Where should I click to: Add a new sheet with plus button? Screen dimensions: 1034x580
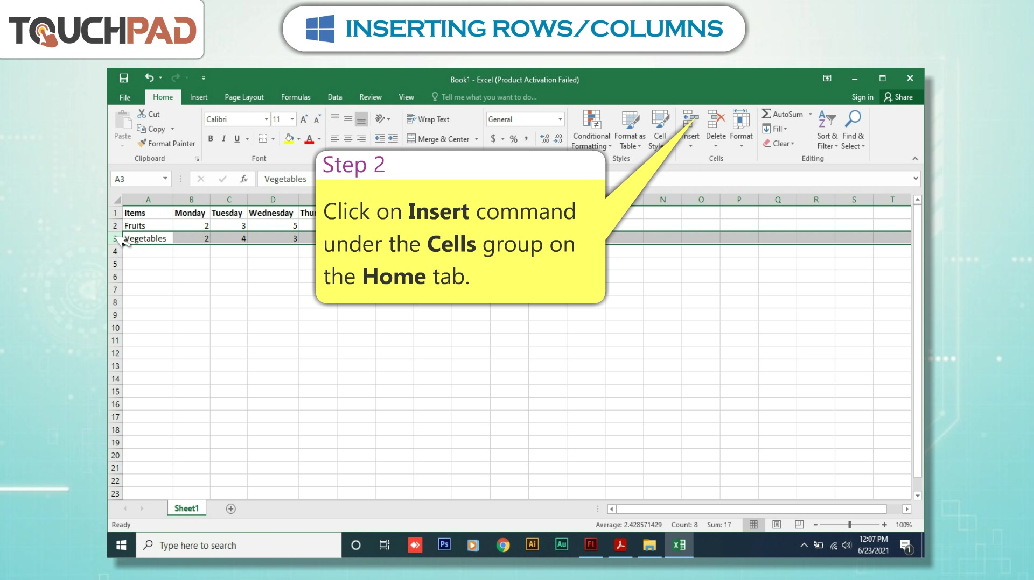[x=230, y=508]
